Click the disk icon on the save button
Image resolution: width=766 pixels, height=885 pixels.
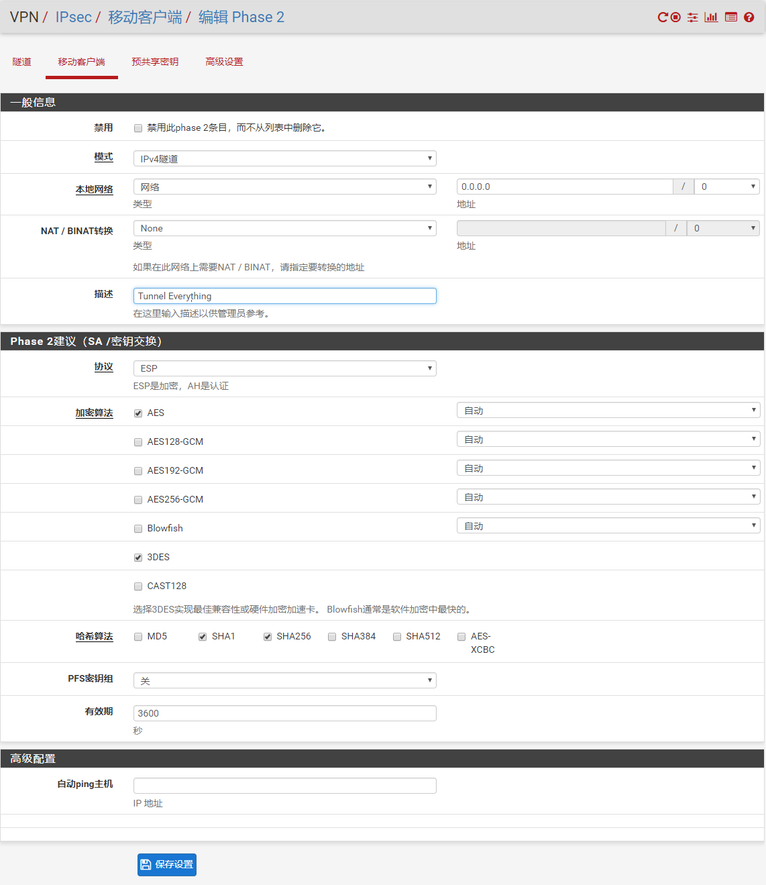(x=146, y=864)
